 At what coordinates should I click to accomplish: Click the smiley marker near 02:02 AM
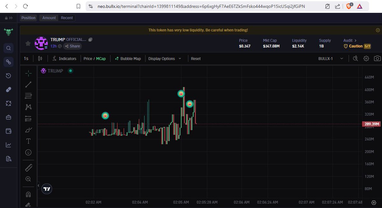tap(105, 116)
